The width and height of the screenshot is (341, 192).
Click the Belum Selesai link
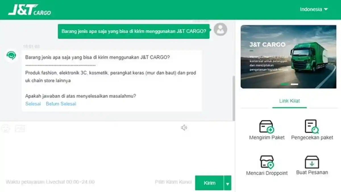(61, 104)
